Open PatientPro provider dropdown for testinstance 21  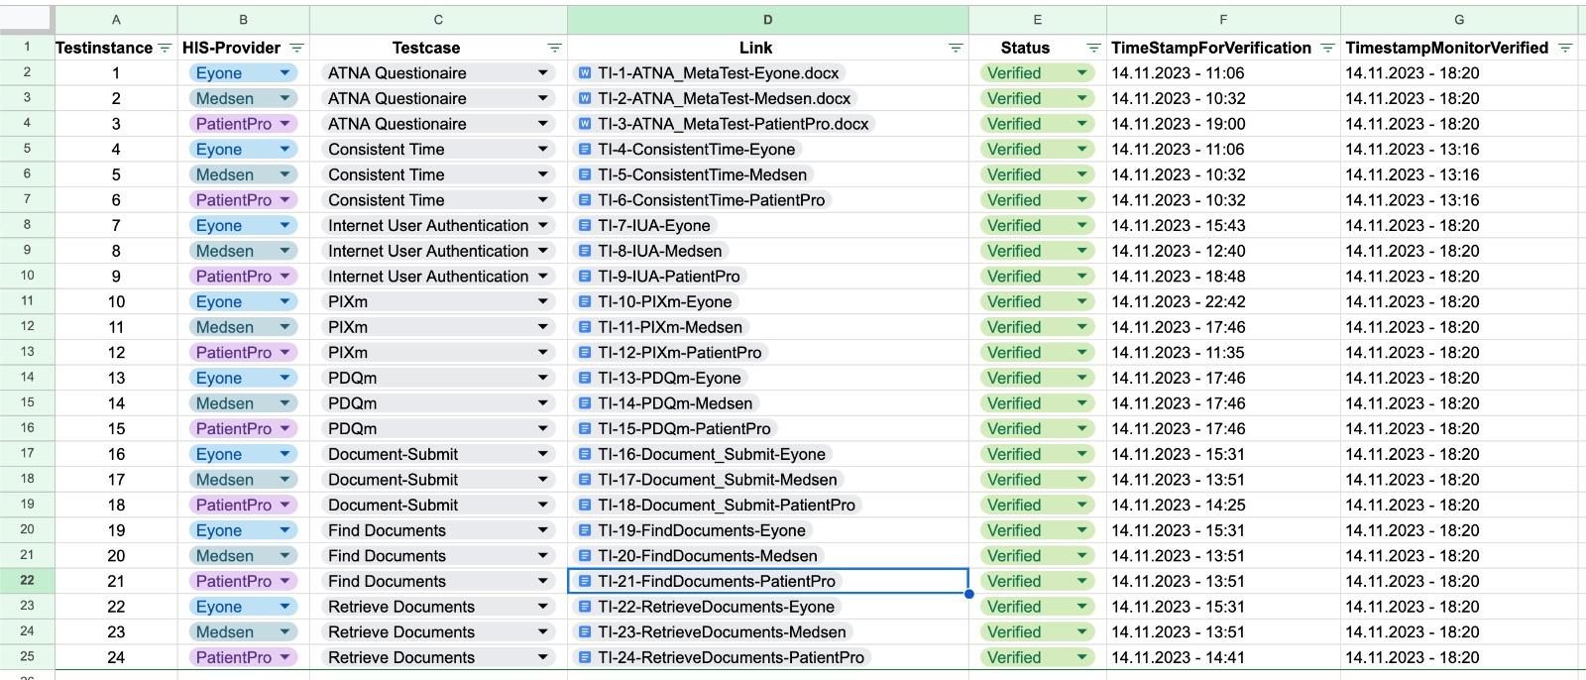point(284,581)
